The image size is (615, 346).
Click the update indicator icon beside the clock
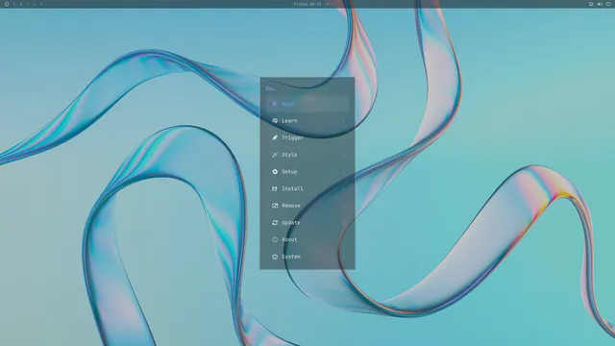(x=328, y=4)
